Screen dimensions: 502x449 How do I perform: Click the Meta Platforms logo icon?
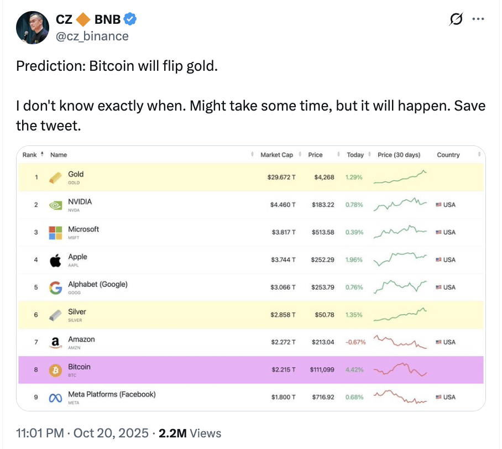pos(55,398)
